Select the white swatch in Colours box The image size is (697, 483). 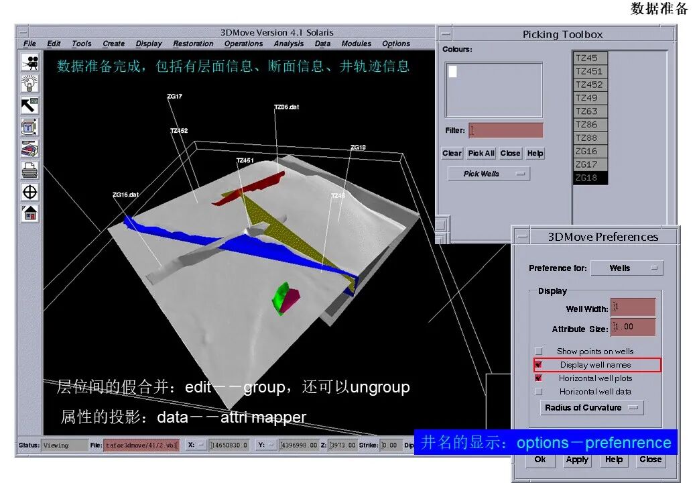click(452, 72)
